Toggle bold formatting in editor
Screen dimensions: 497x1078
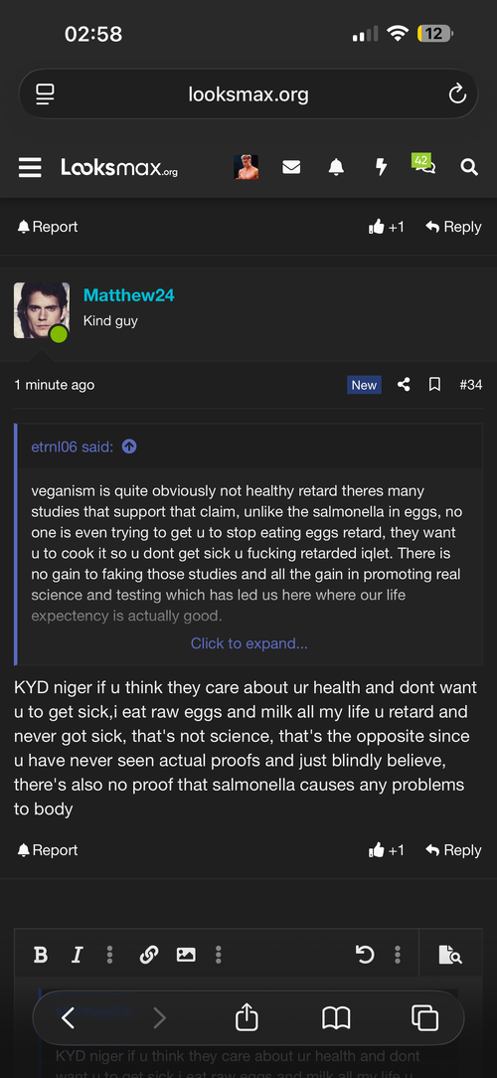click(41, 955)
